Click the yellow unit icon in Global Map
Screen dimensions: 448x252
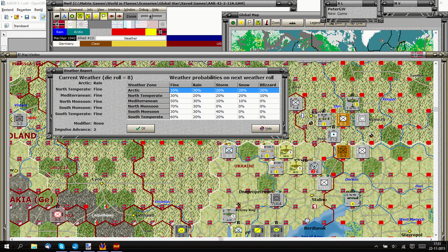pos(258,23)
